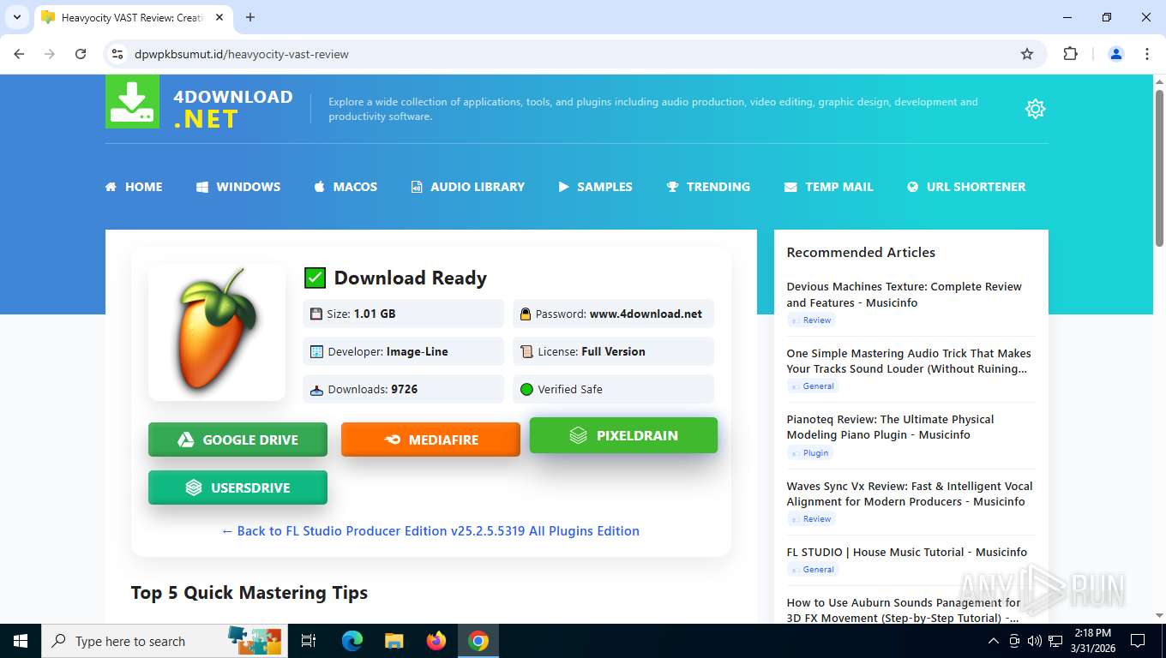Viewport: 1166px width, 658px height.
Task: Click the General tag under House Music Tutorial
Action: 813,570
